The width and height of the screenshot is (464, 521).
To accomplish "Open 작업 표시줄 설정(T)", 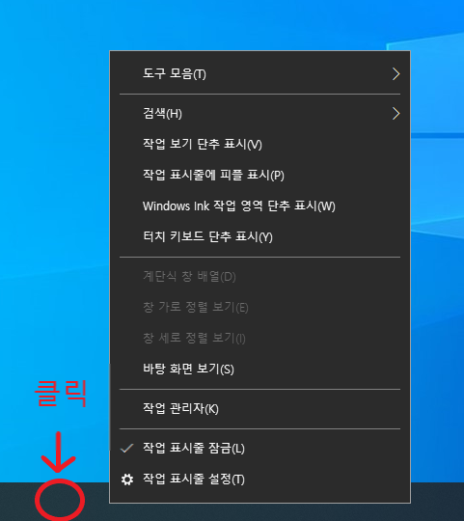I will click(x=259, y=480).
